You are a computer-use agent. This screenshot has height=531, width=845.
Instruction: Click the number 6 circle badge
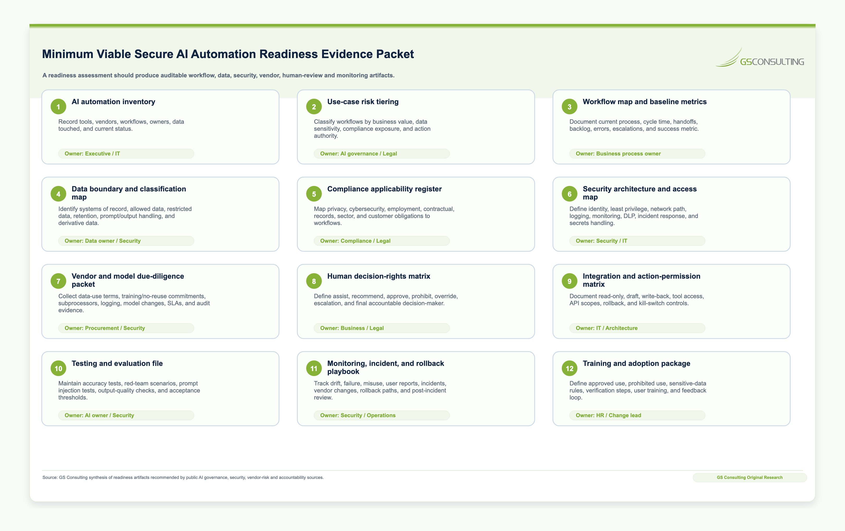pos(569,194)
